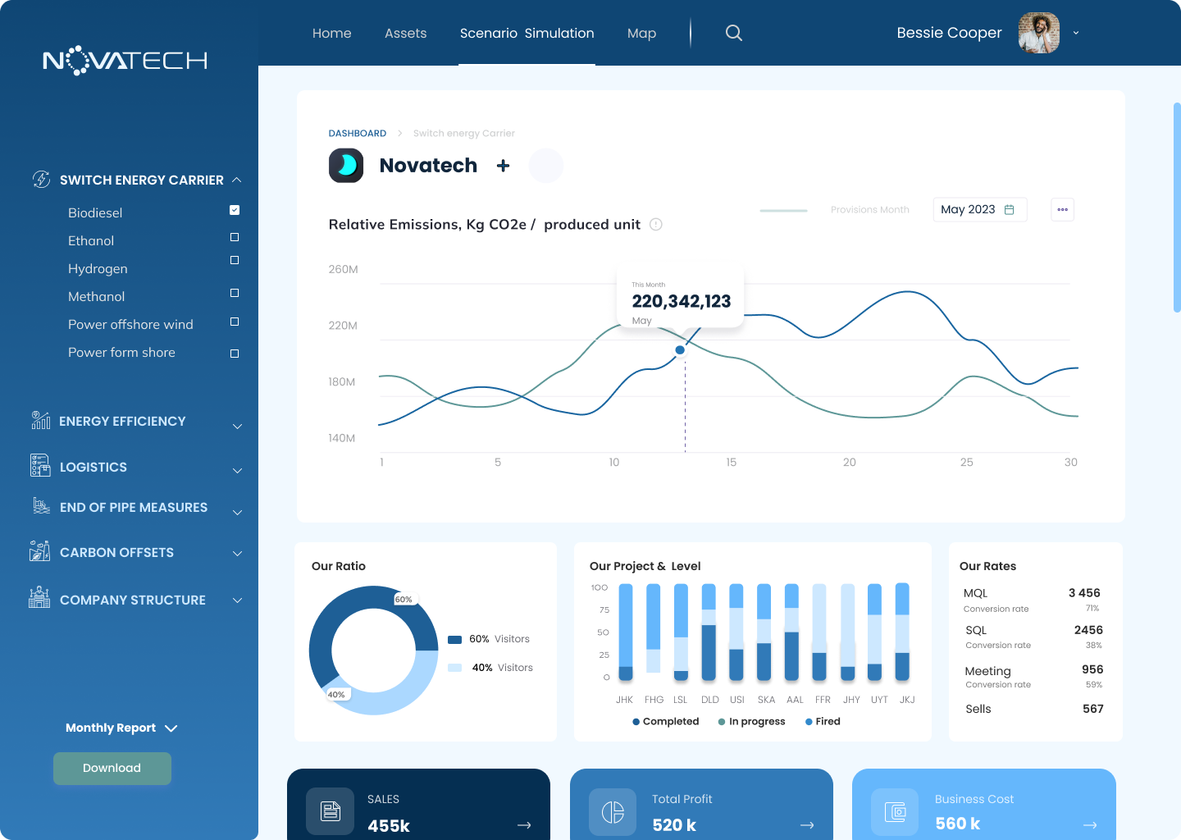
Task: Click the search magnifier icon
Action: pos(734,33)
